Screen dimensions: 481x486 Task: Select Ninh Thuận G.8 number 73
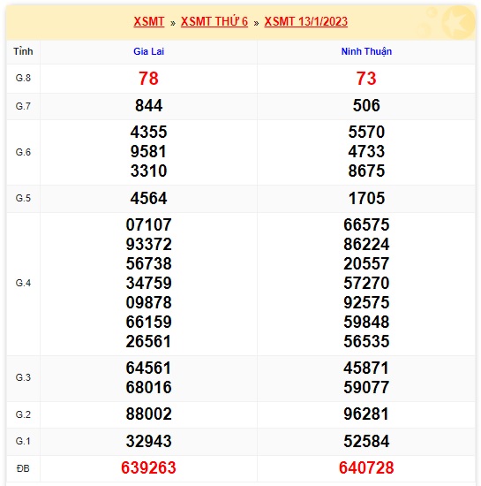click(366, 79)
